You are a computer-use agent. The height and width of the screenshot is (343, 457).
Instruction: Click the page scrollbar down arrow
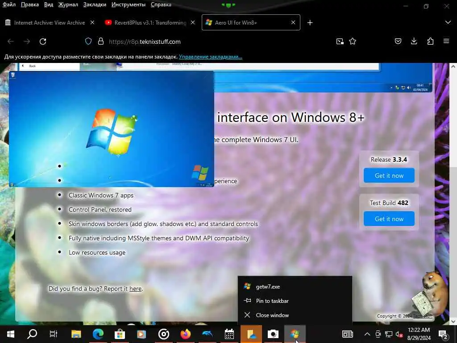[453, 322]
